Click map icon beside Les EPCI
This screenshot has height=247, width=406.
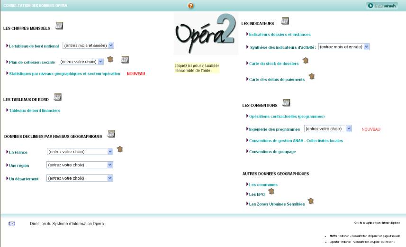pyautogui.click(x=271, y=192)
